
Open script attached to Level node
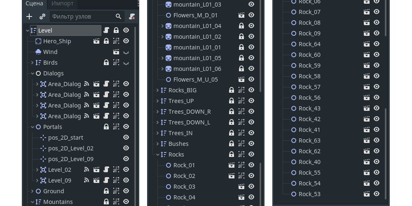coord(106,30)
